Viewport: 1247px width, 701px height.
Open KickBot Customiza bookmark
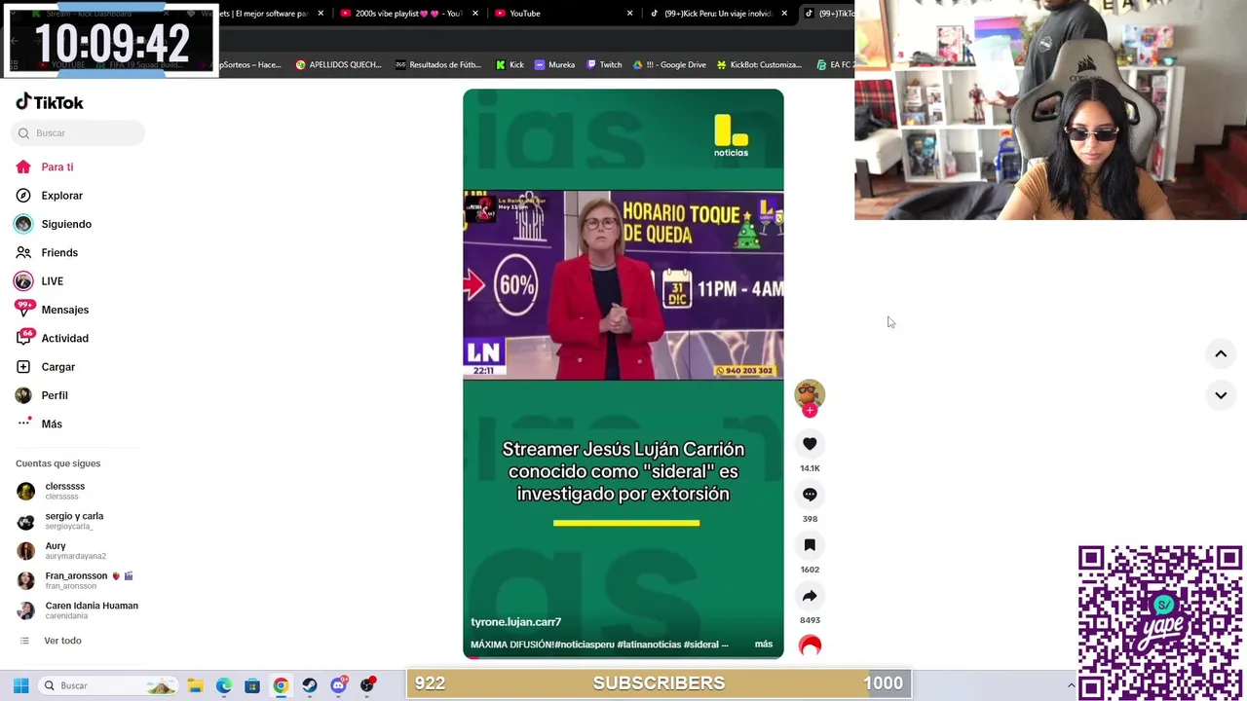pos(759,65)
